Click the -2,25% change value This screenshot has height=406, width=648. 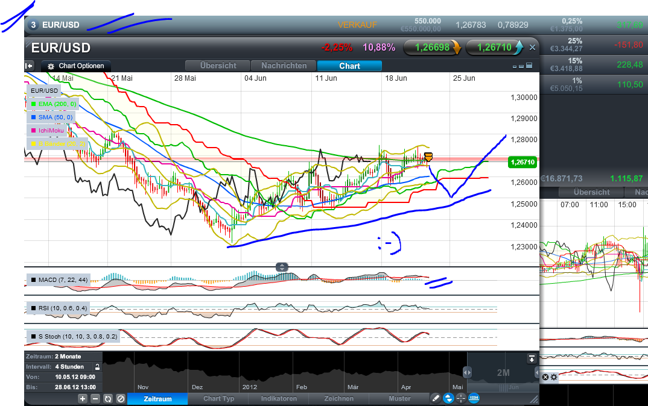337,48
